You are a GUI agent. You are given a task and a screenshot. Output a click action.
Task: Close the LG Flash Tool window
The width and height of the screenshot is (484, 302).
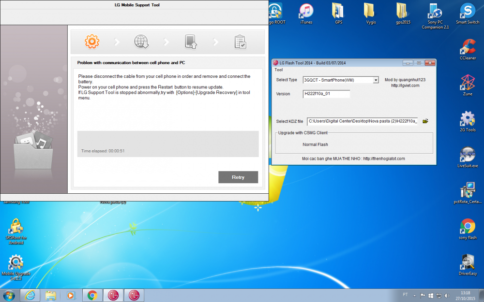pyautogui.click(x=430, y=63)
